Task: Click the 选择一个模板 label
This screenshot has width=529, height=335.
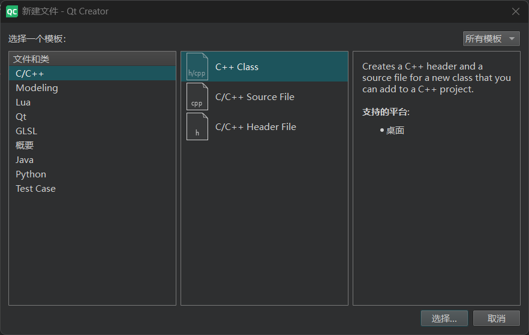Action: tap(37, 39)
